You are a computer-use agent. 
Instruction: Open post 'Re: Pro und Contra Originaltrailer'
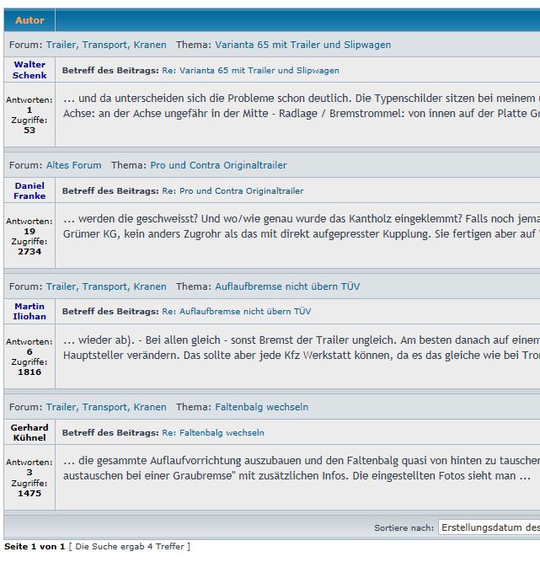(233, 191)
